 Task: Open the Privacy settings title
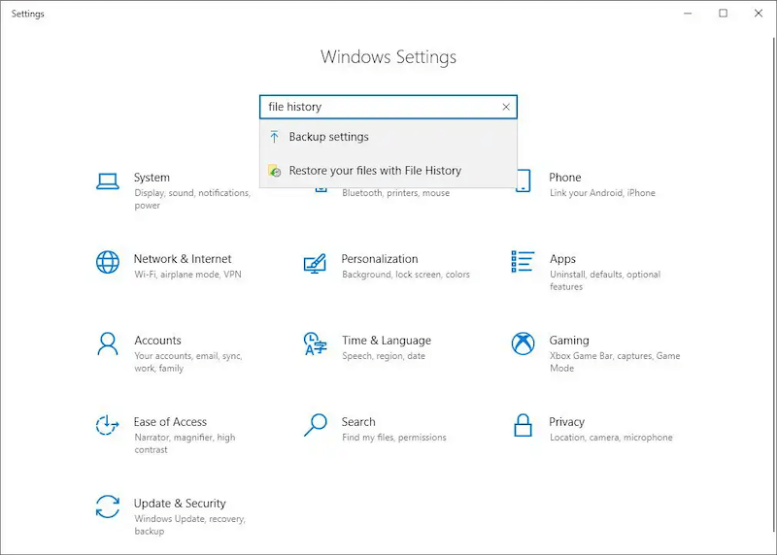coord(566,422)
